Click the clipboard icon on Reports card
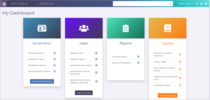 [126, 28]
